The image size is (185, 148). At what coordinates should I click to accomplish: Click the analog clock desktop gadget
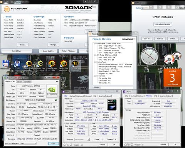point(150,55)
